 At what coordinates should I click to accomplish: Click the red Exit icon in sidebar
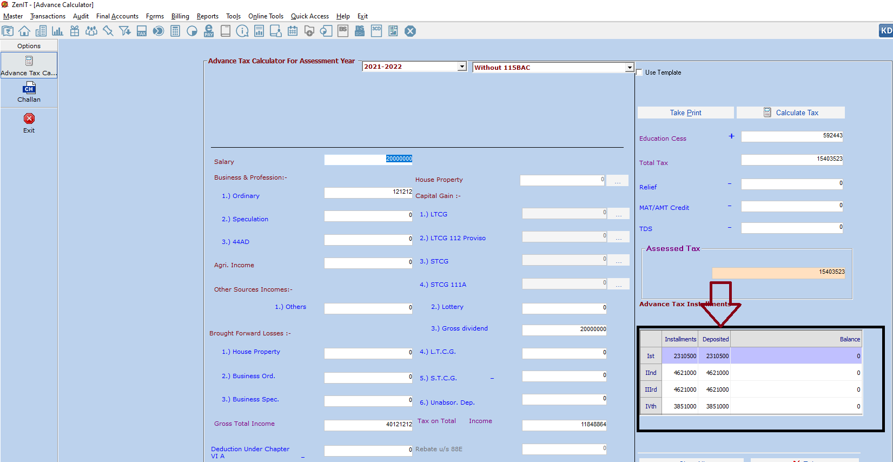[29, 119]
